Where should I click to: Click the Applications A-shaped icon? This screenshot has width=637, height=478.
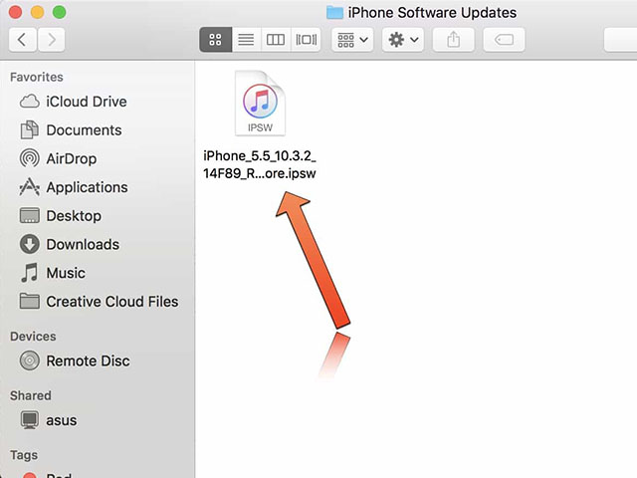(x=30, y=187)
